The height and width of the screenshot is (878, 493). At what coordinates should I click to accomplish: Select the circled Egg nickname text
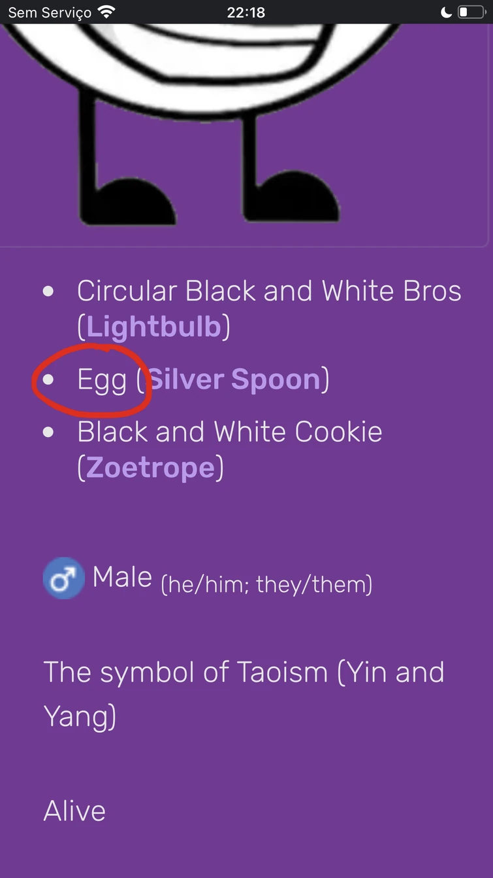(103, 379)
